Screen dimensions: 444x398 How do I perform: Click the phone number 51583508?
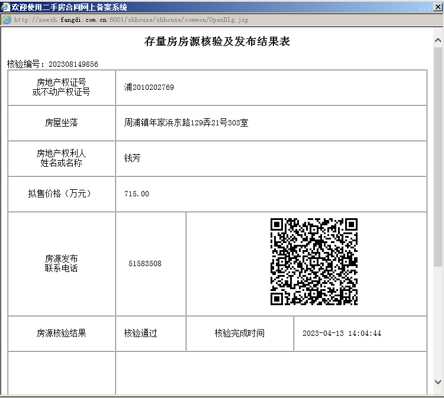(145, 264)
